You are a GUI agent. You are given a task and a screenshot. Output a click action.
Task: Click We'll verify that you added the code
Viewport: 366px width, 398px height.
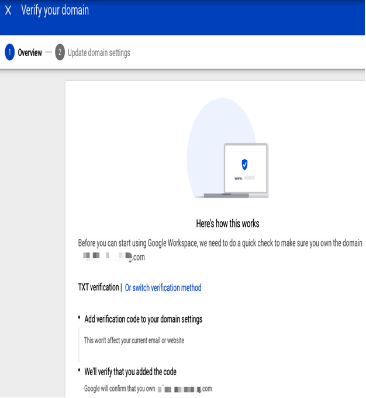130,372
